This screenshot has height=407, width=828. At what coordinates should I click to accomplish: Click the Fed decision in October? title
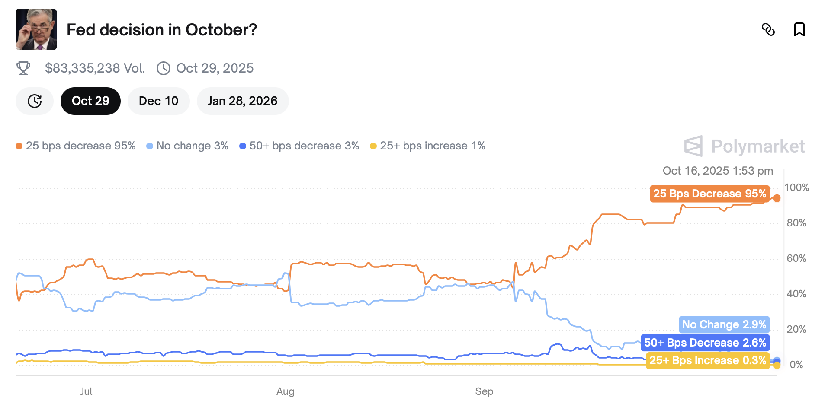coord(162,30)
